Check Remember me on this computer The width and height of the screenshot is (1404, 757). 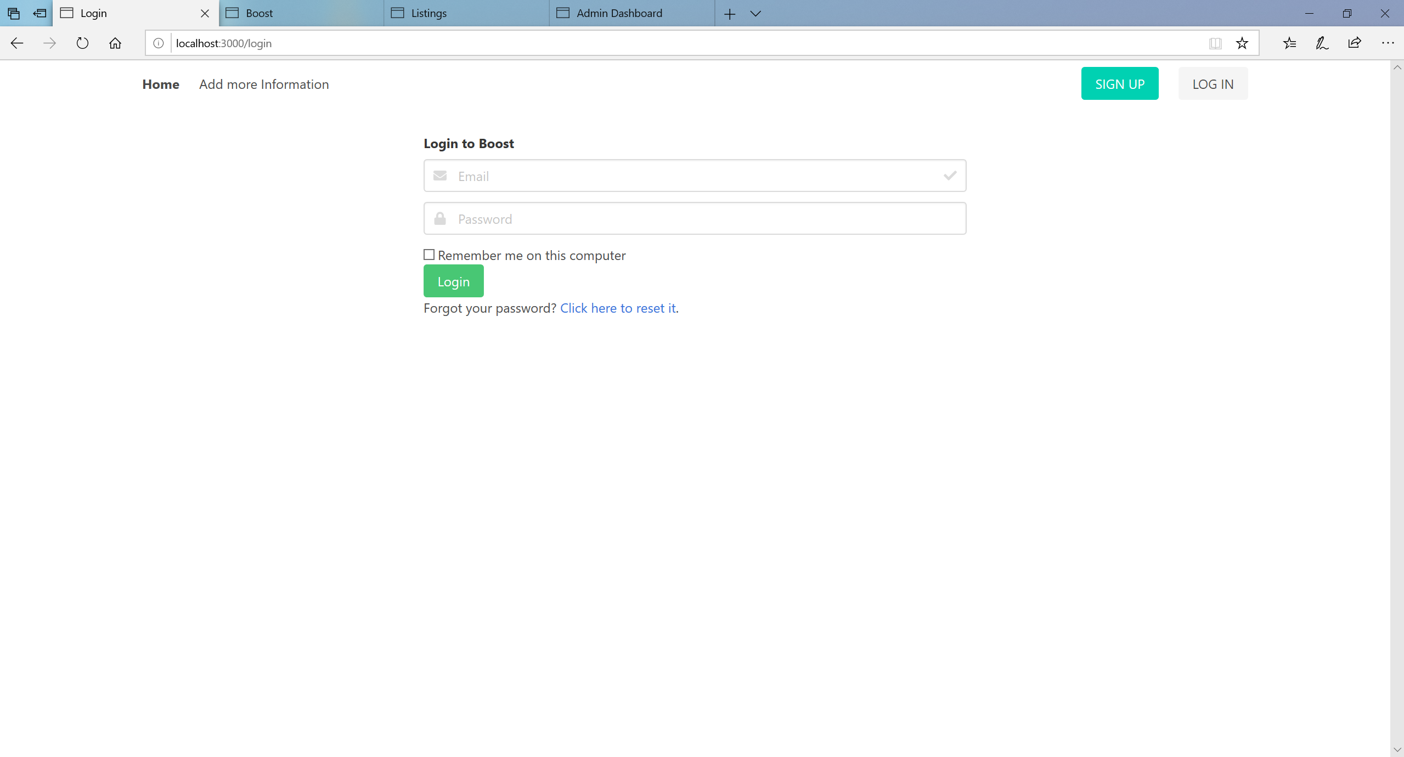pos(429,255)
